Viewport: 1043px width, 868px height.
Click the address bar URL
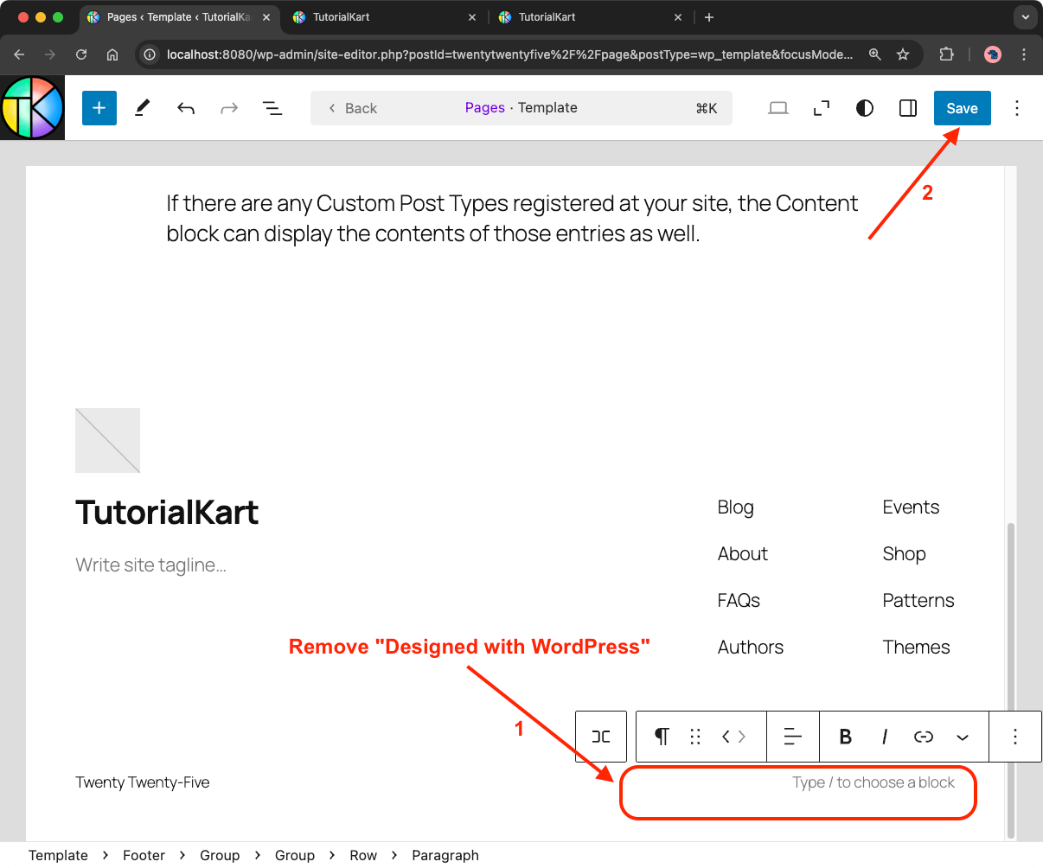tap(509, 54)
